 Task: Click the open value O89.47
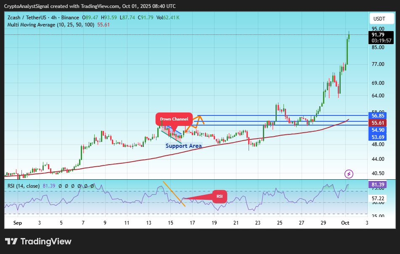point(90,18)
